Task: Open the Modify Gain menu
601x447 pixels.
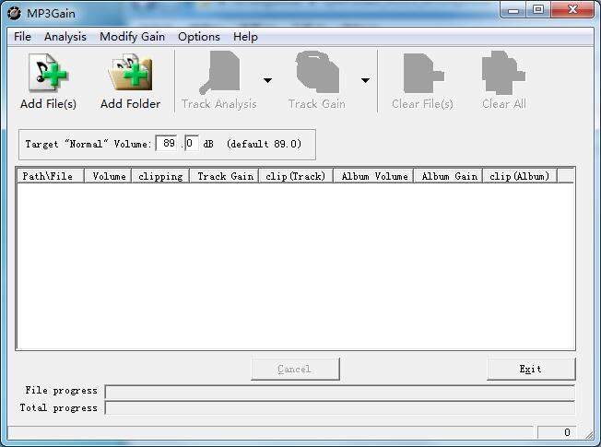Action: coord(132,37)
